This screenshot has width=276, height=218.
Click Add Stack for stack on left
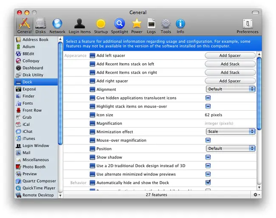[x=230, y=64]
